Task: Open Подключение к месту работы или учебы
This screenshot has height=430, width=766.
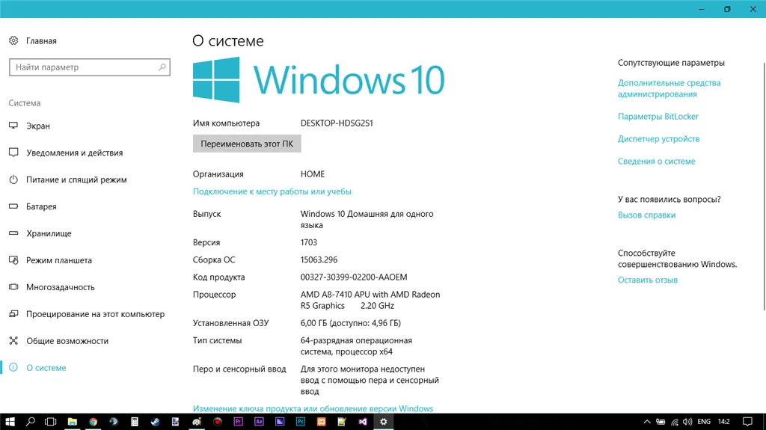Action: [272, 191]
